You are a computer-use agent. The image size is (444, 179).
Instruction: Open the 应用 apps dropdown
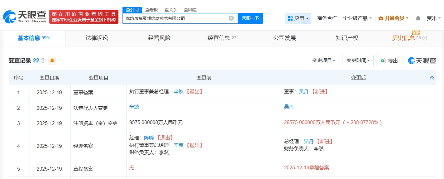(x=297, y=18)
